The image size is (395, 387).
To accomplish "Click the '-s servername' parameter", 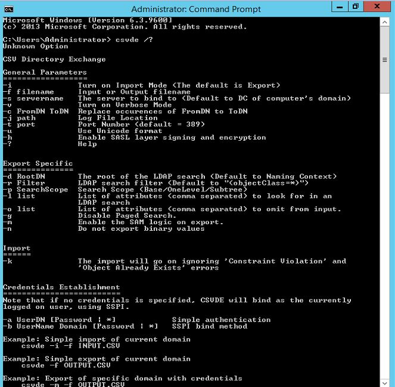I will coord(33,98).
